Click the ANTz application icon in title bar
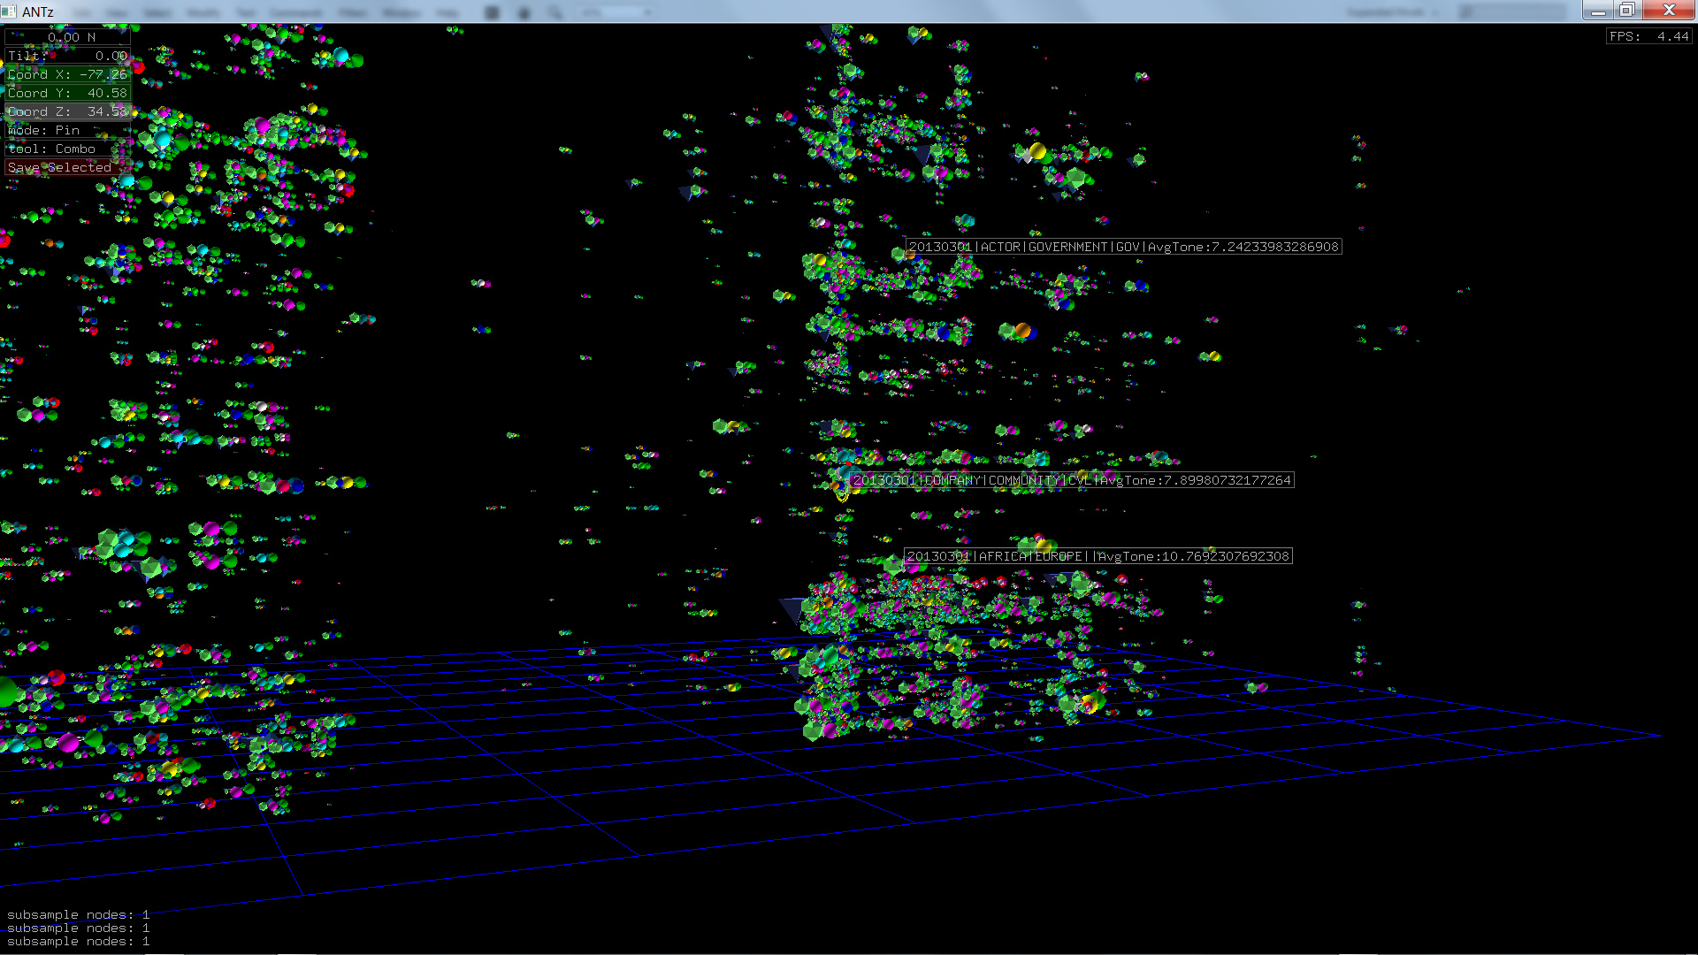1698x955 pixels. [9, 11]
